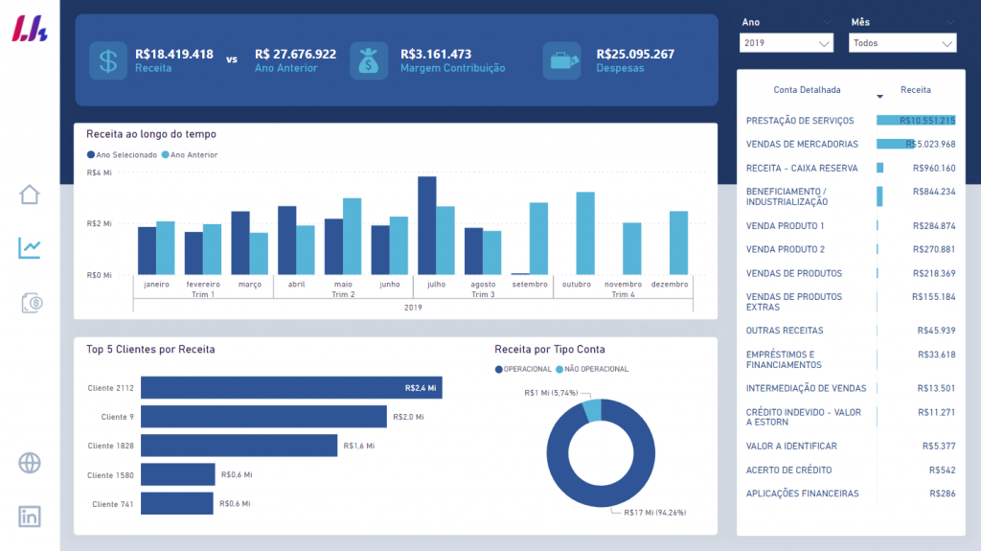Viewport: 981px width, 551px height.
Task: Select the VENDAS DE MERCADORIAS row
Action: point(801,145)
